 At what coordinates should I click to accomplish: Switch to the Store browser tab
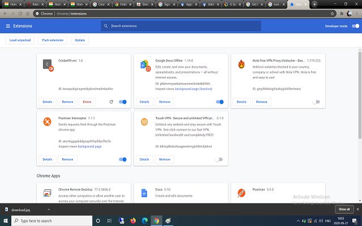click(145, 5)
